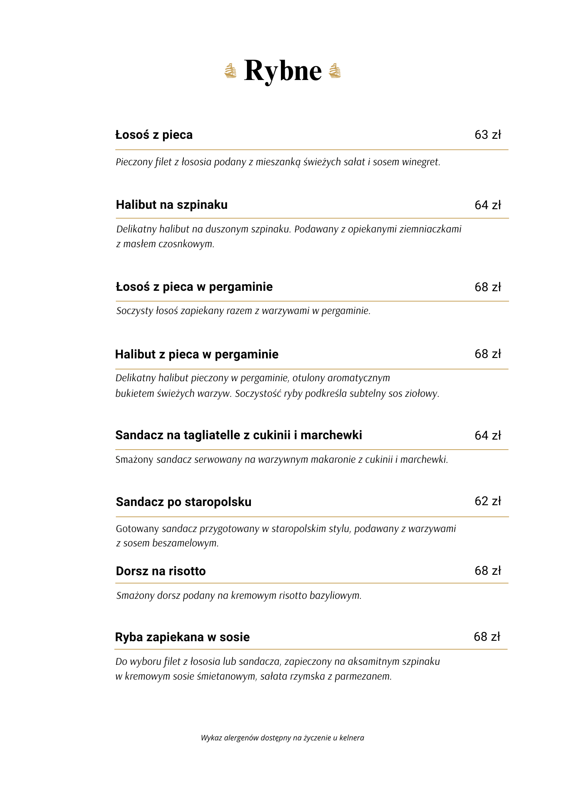
Task: Select the Sandacz po staropolsku title
Action: [183, 502]
